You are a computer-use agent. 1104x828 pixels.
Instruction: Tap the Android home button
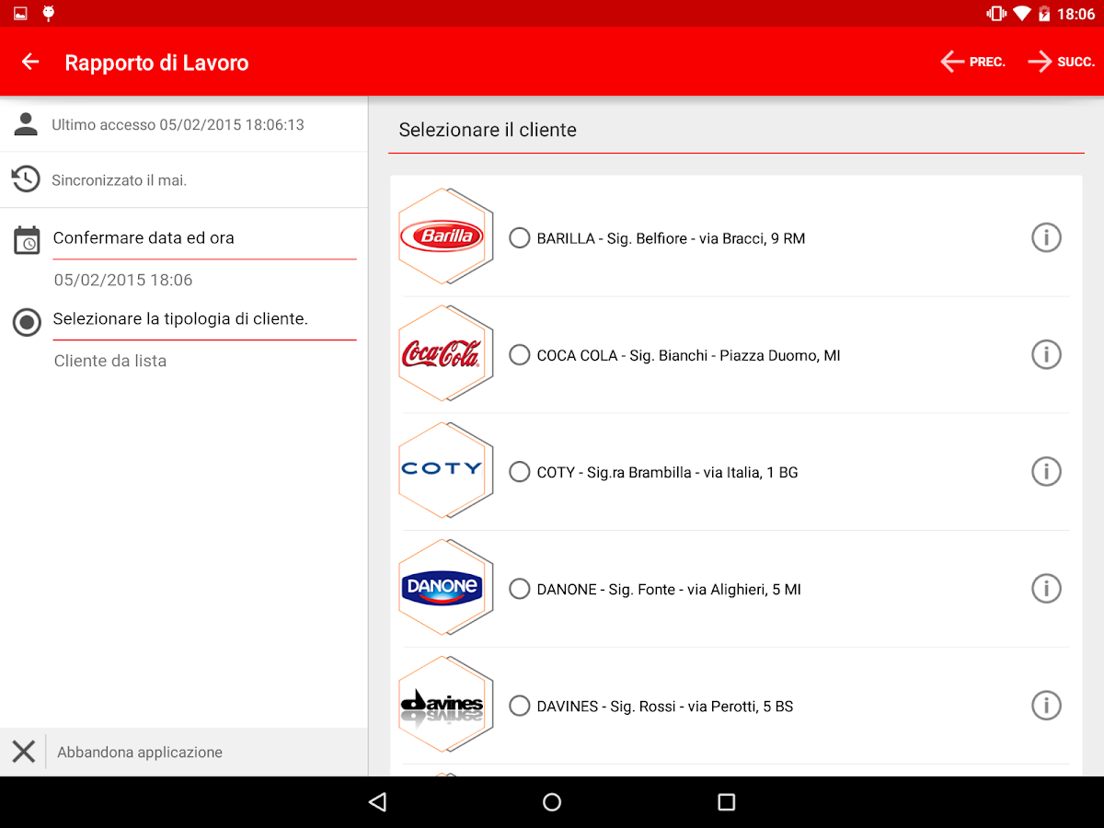pyautogui.click(x=551, y=801)
